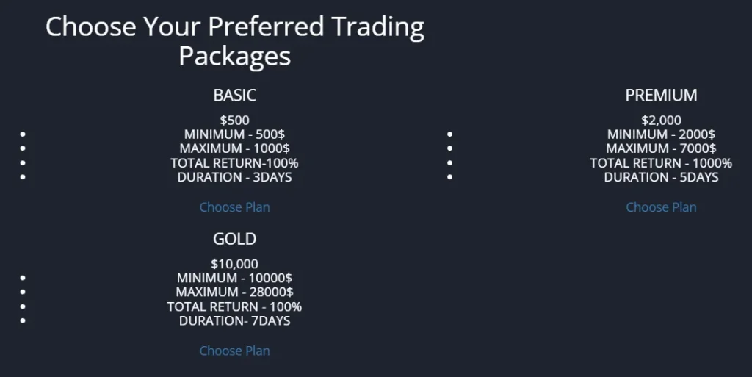
Task: Click 'DURATION- 7DAYS' list item
Action: [234, 320]
